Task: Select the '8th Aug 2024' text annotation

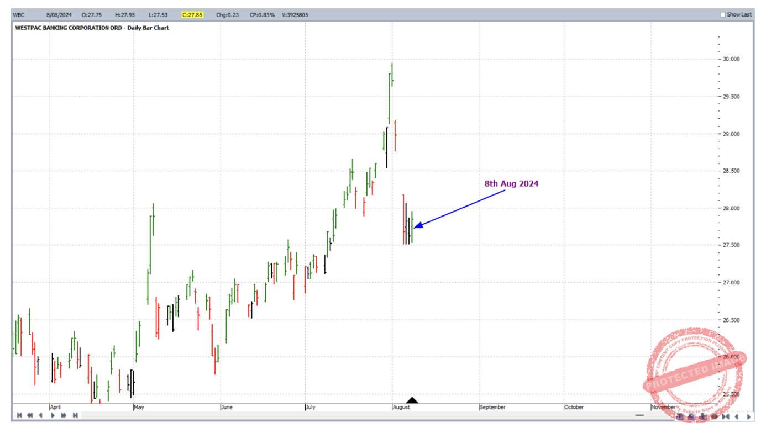Action: coord(511,184)
